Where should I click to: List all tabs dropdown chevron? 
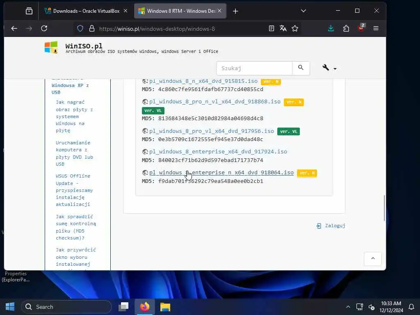pyautogui.click(x=304, y=11)
